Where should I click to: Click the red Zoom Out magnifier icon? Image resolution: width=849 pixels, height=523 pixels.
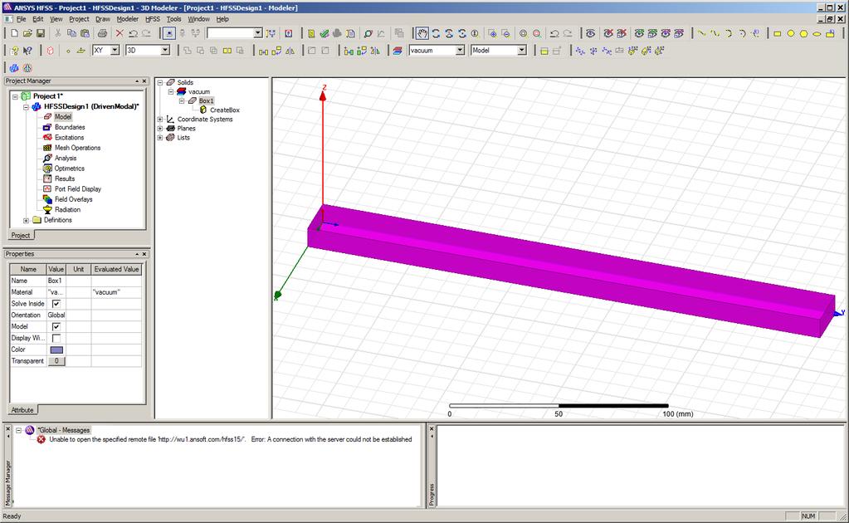[x=537, y=33]
